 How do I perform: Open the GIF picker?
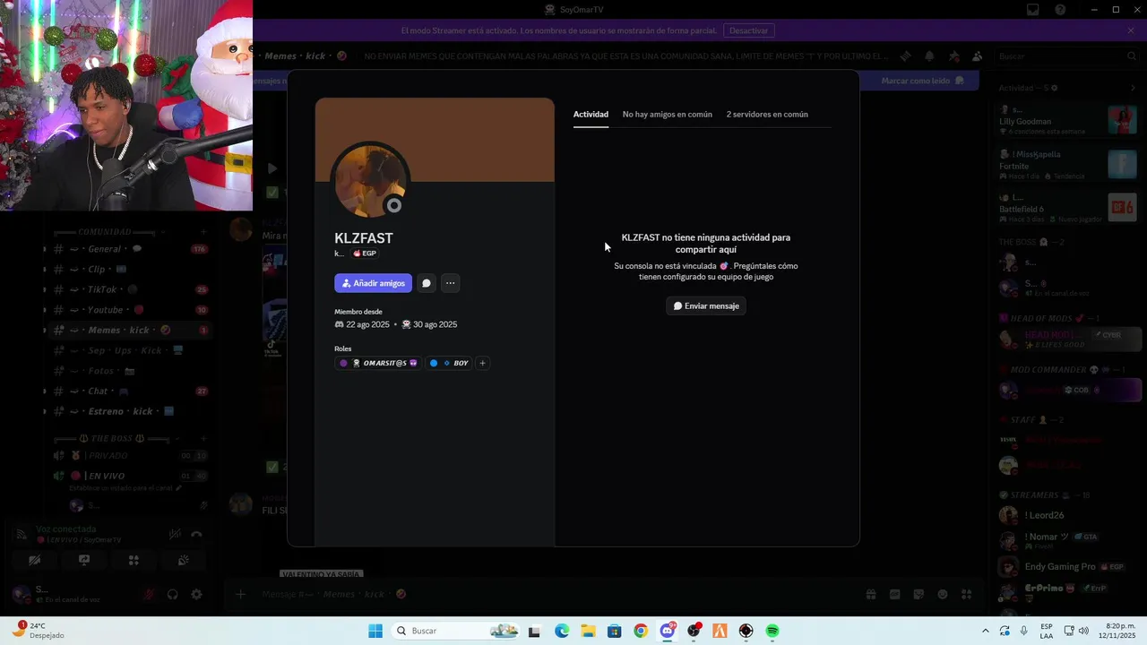[x=894, y=594]
